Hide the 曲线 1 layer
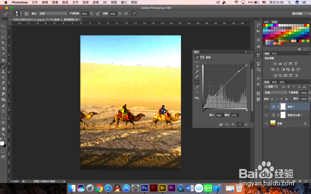 [266, 106]
